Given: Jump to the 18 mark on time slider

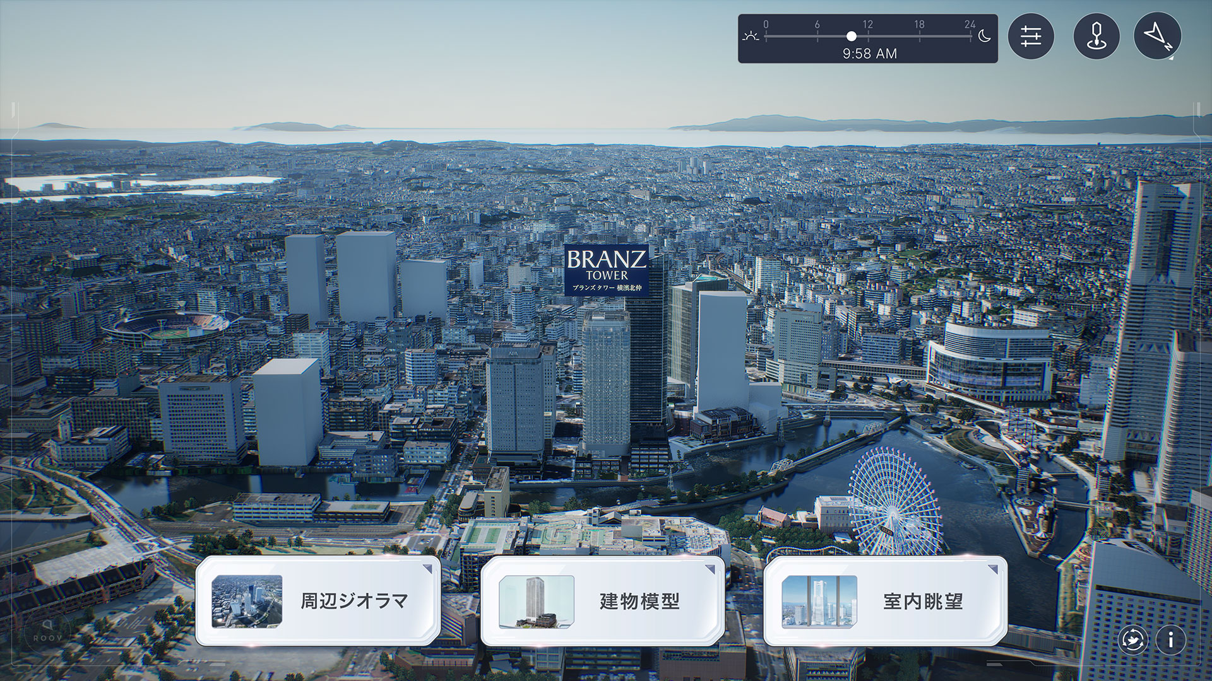Looking at the screenshot, I should coord(919,37).
